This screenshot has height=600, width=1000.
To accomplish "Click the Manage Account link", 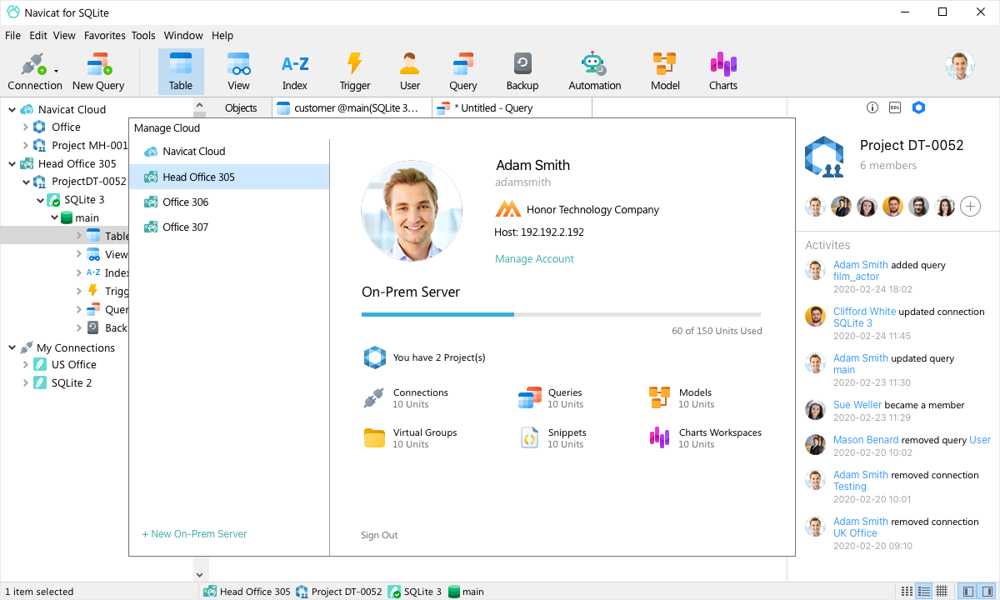I will (x=534, y=259).
